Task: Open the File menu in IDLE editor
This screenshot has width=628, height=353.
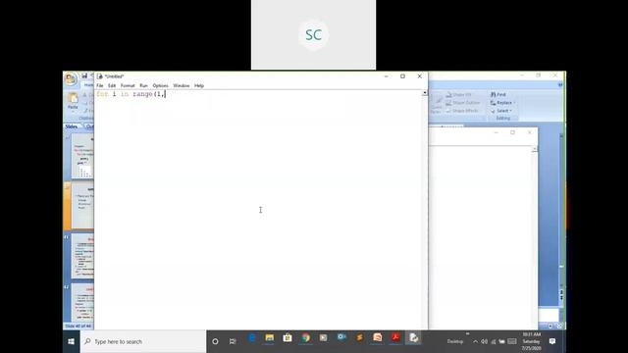Action: point(100,85)
